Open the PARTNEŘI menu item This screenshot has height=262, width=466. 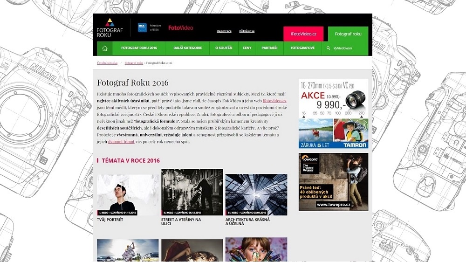click(x=269, y=48)
